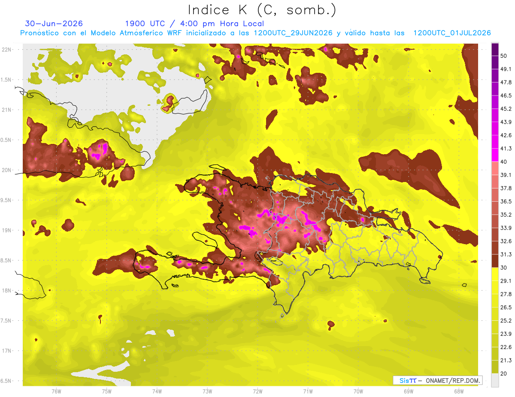515x397 pixels.
Task: Click the "9.5N" latitude axis label
Action: (x=6, y=200)
